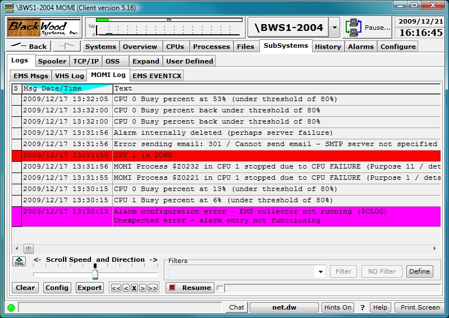Click the X stop scrolling button

pos(134,288)
